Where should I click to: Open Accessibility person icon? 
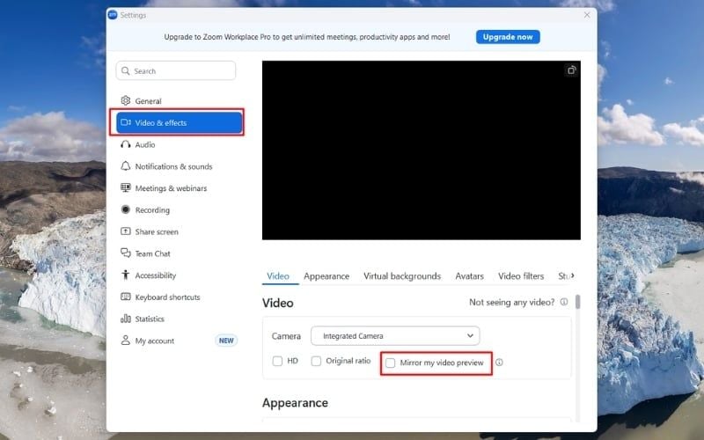[x=126, y=275]
